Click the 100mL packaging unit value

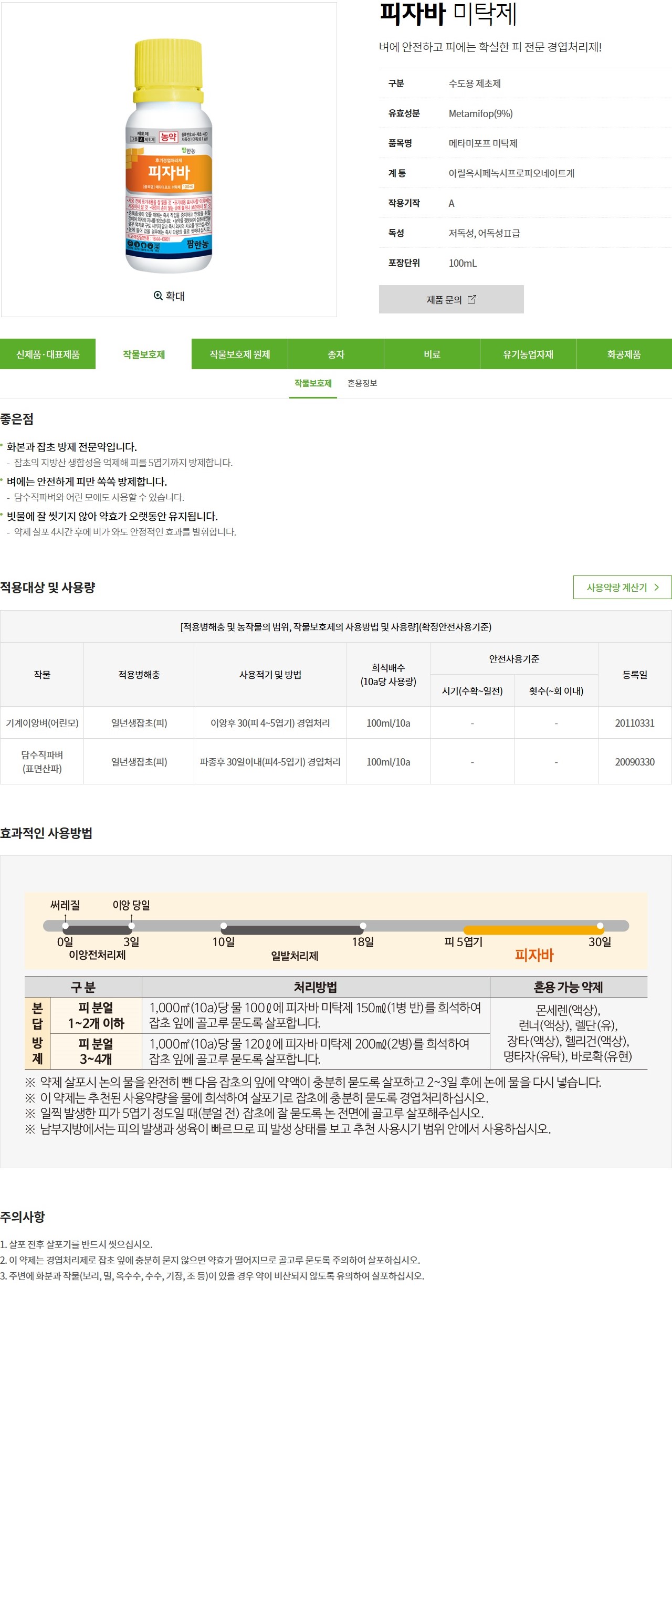pyautogui.click(x=462, y=263)
